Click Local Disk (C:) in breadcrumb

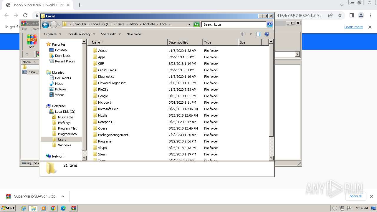point(101,24)
